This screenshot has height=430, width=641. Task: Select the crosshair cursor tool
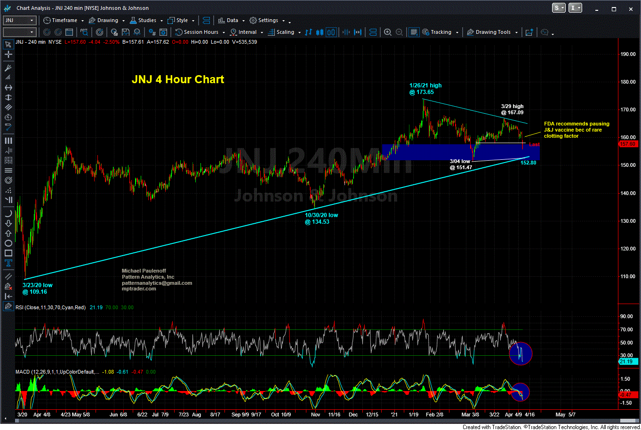[x=8, y=55]
